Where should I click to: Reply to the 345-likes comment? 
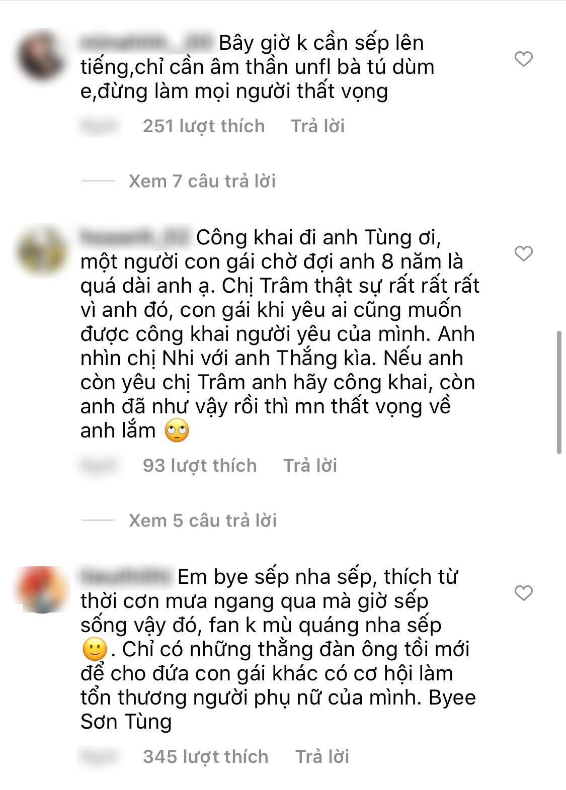tap(322, 756)
